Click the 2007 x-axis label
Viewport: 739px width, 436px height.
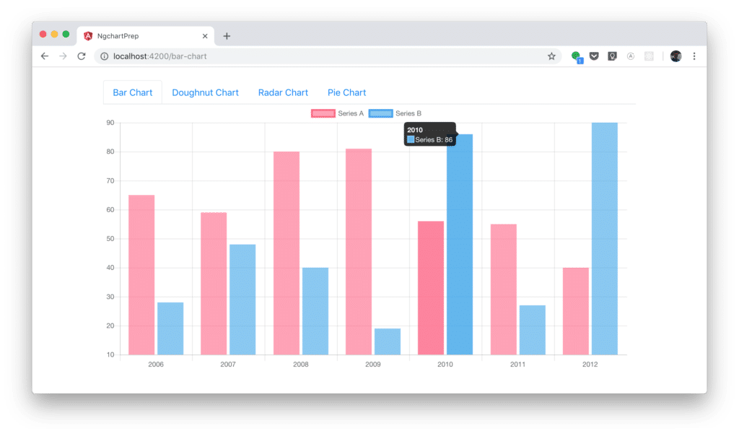point(228,365)
